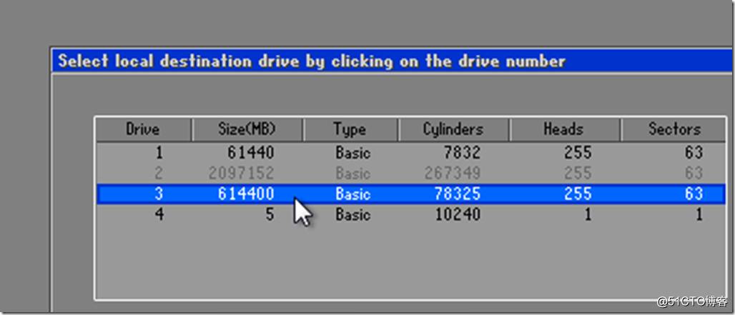
Task: Click the Size(MB) column header
Action: (x=247, y=129)
